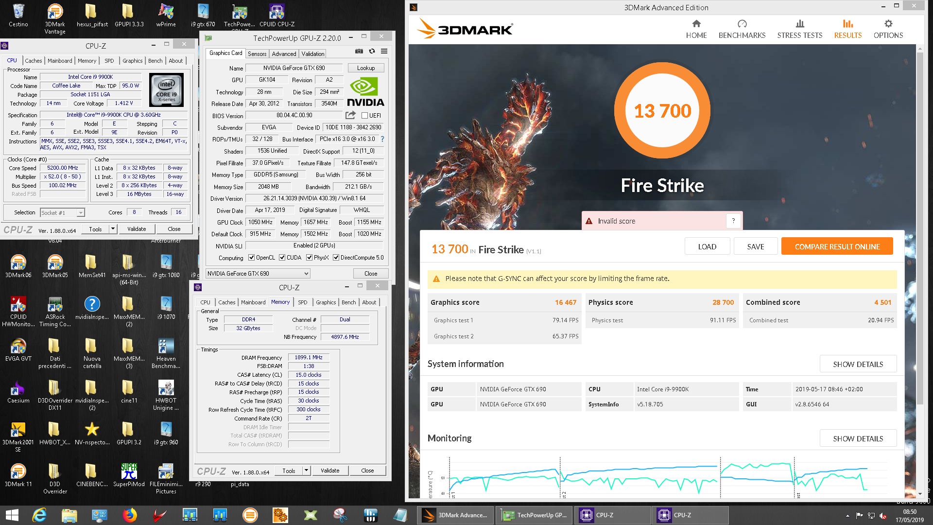Screen dimensions: 933x525
Task: Toggle CUDA checkbox in GPU-Z
Action: 282,258
